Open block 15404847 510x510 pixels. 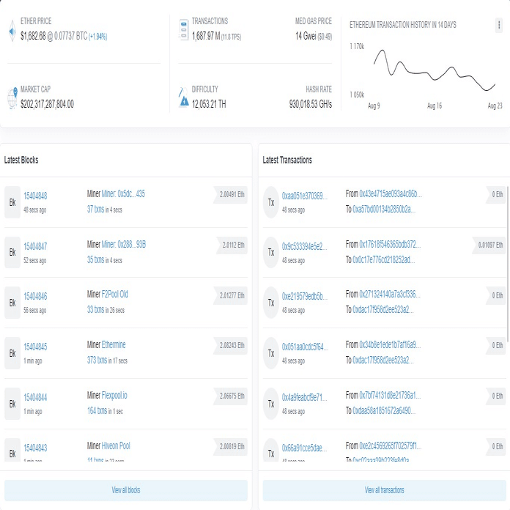(x=35, y=246)
